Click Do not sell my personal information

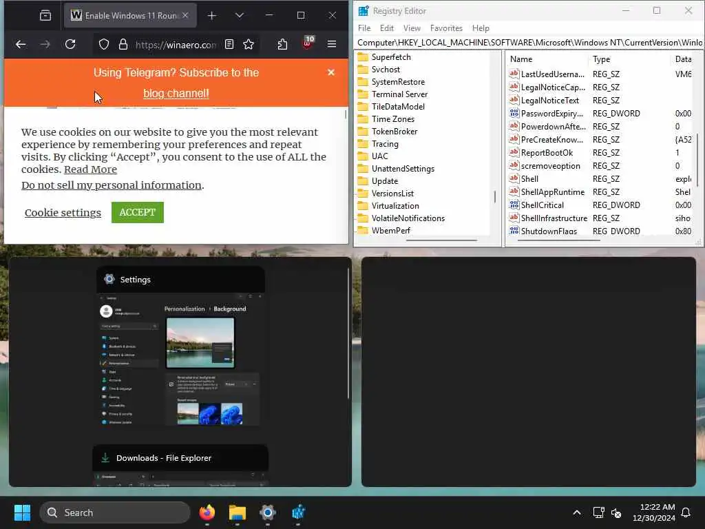click(x=112, y=185)
